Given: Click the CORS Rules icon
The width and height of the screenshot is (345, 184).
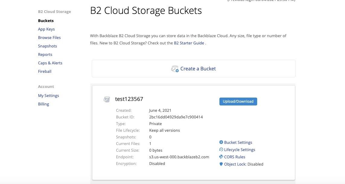Looking at the screenshot, I should 221,157.
